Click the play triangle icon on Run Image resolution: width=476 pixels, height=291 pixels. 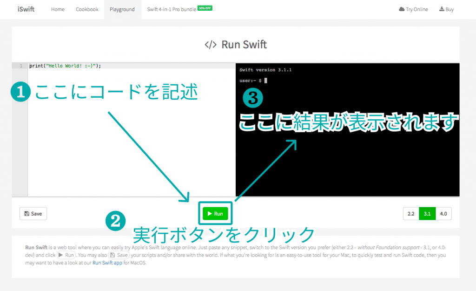coord(210,214)
